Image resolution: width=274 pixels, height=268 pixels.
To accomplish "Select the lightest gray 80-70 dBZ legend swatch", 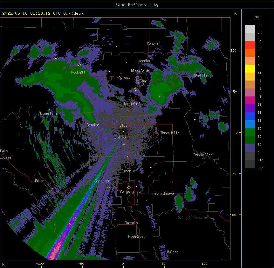I will click(250, 29).
